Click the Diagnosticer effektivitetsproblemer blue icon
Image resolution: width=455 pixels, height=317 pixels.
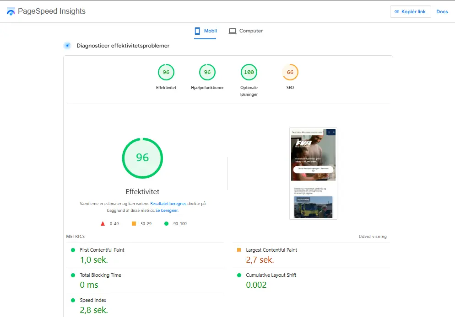[x=67, y=46]
